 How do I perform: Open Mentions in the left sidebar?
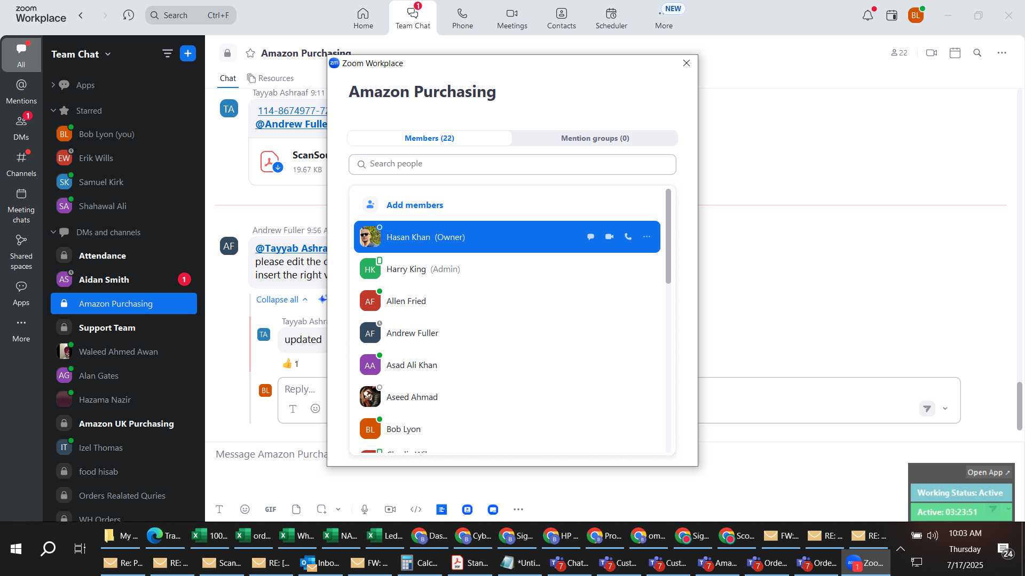(x=21, y=91)
